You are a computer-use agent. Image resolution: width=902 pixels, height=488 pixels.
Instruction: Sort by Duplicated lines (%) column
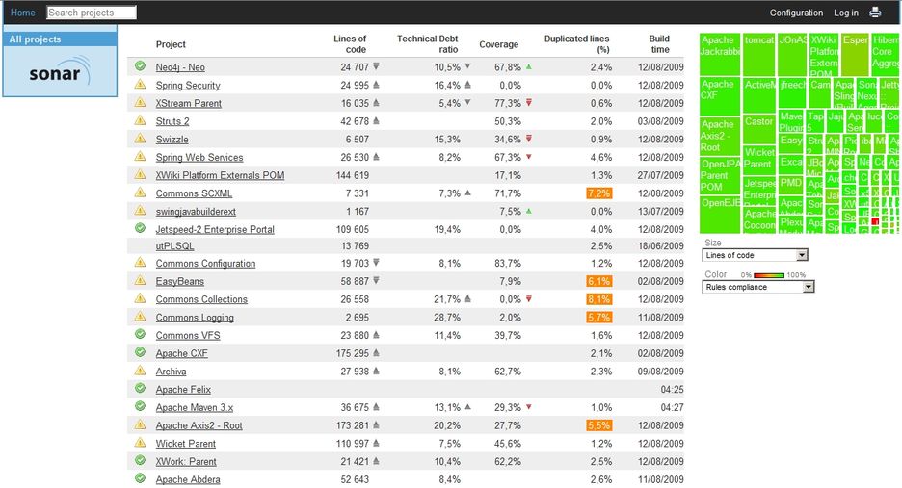coord(577,43)
